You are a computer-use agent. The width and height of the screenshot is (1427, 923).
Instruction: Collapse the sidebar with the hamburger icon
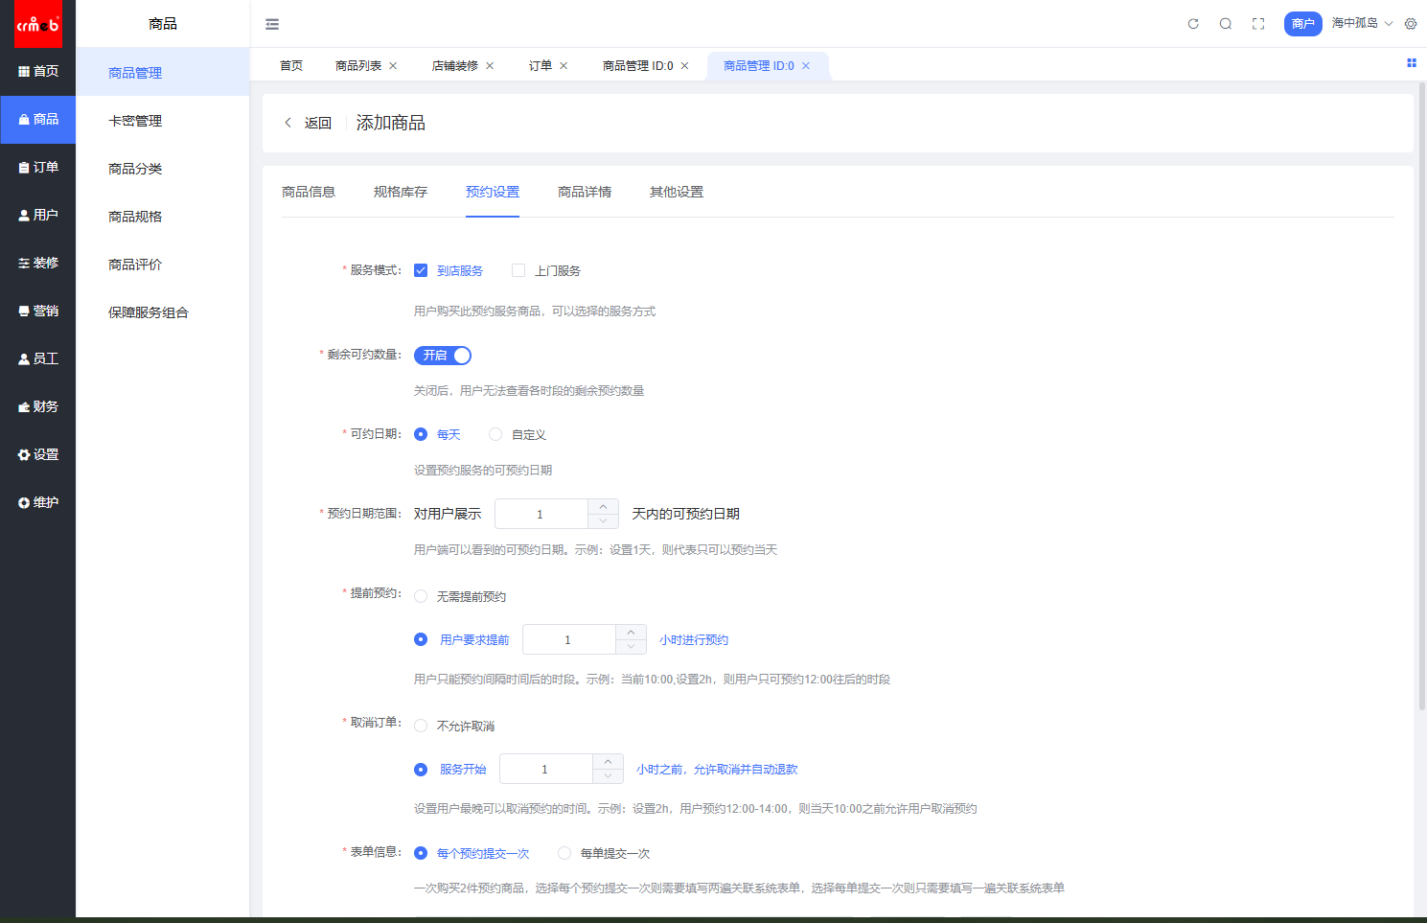272,23
